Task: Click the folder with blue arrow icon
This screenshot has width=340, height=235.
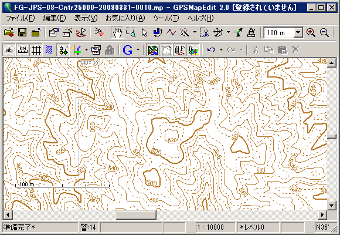Action: [x=36, y=33]
